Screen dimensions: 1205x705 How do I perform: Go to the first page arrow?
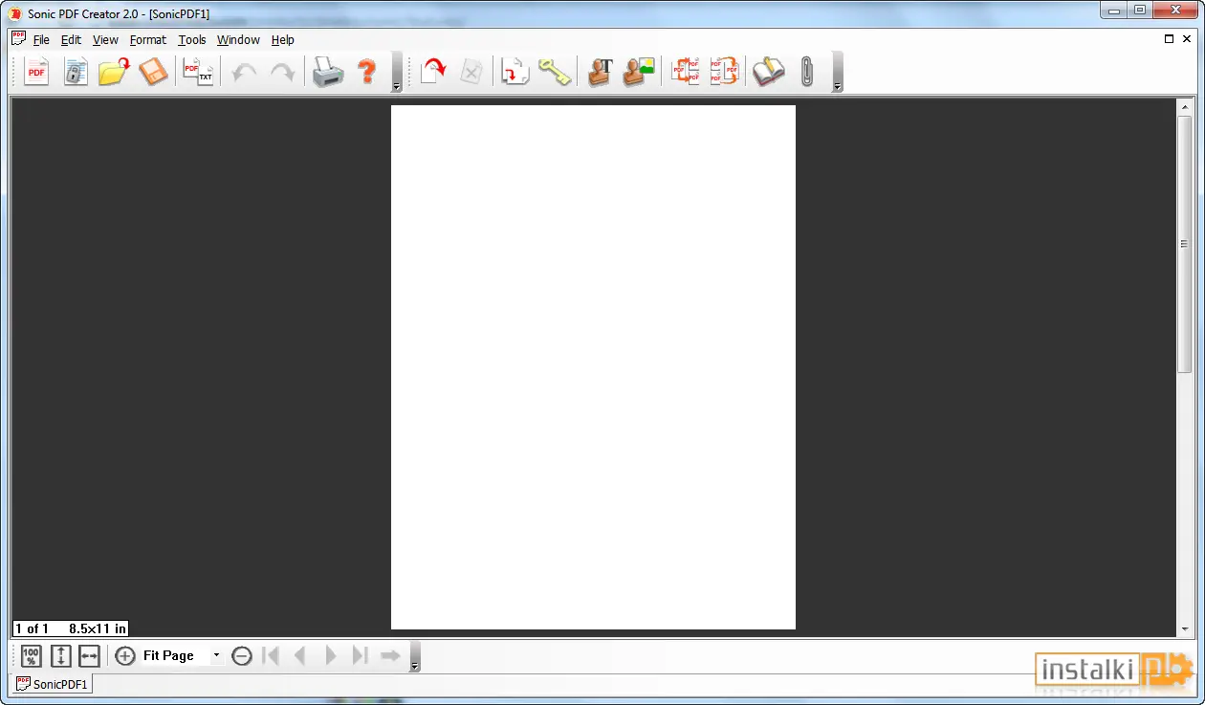[271, 656]
